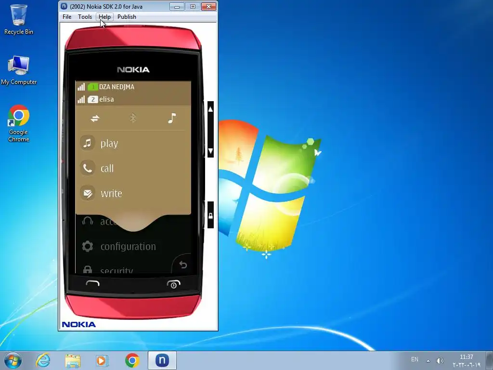Tap the configuration gear icon
Screen dimensions: 493x370
[88, 246]
